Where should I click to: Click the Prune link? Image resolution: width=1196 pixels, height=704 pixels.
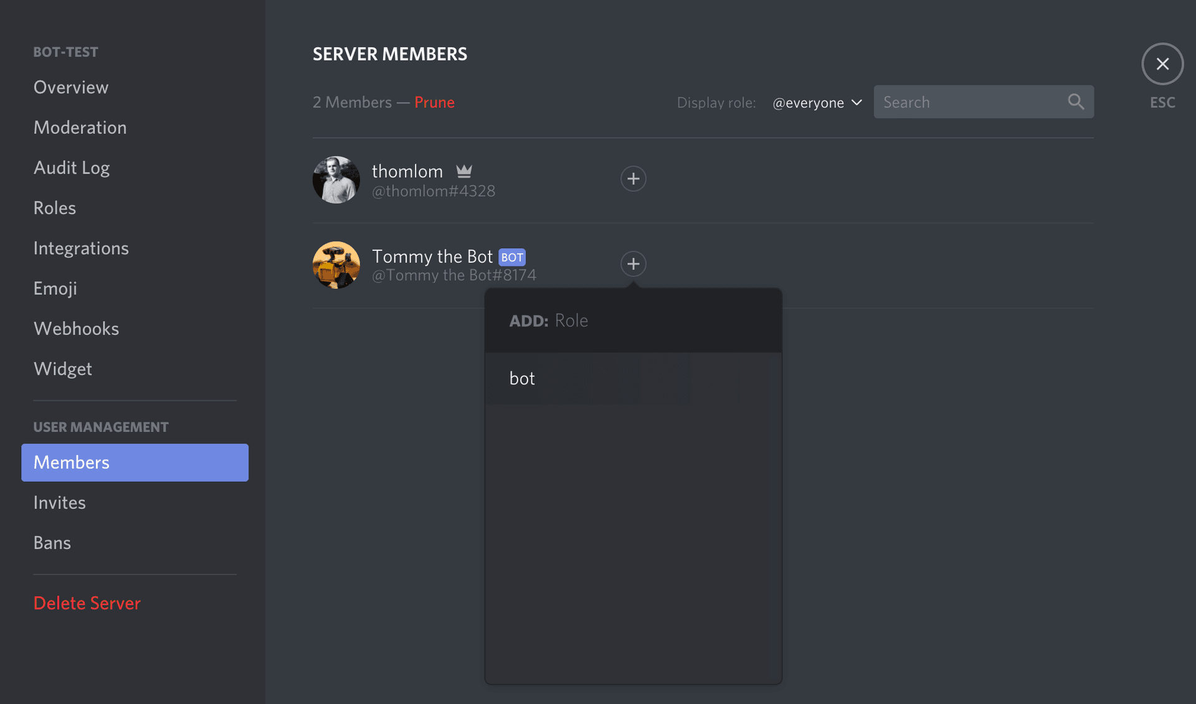434,102
